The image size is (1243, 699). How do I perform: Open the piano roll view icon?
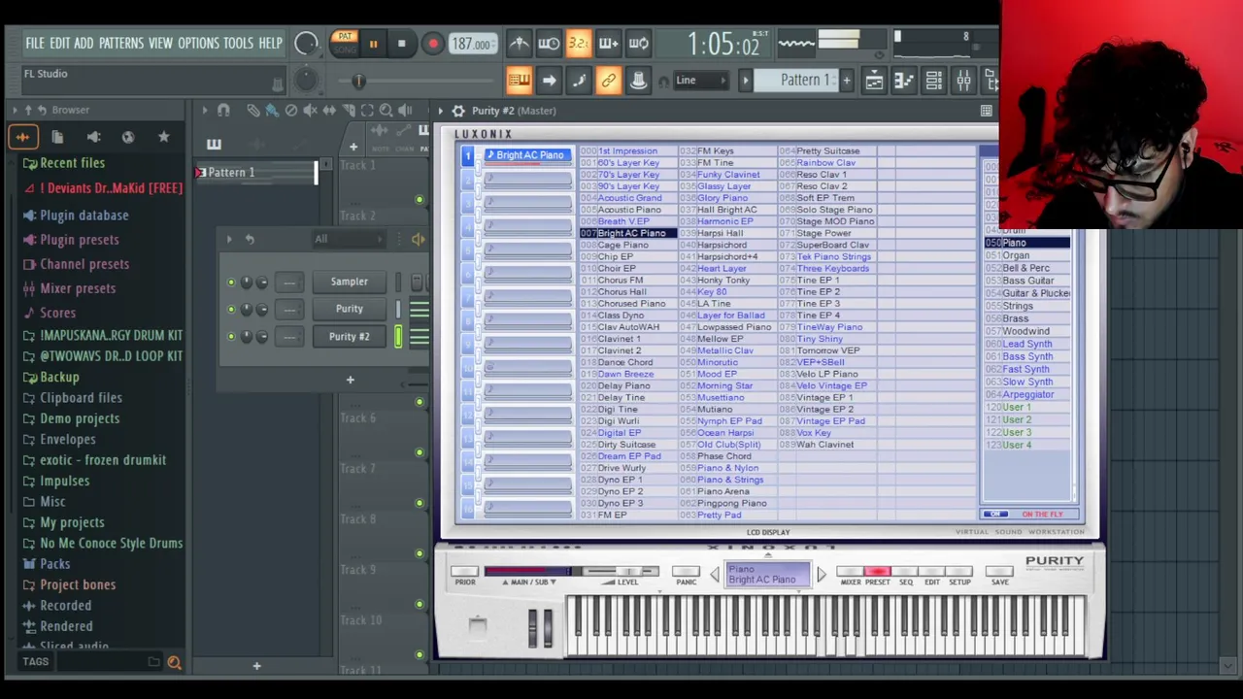coord(904,81)
